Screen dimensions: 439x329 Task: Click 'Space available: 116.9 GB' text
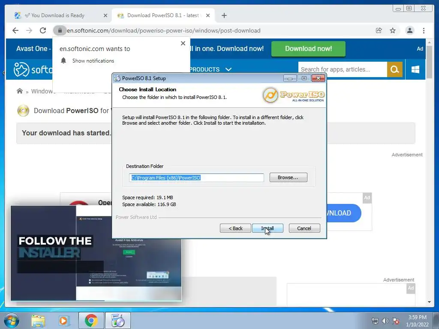pyautogui.click(x=149, y=204)
